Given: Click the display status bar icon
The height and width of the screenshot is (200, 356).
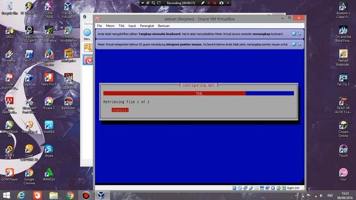Looking at the screenshot, I should [x=262, y=188].
